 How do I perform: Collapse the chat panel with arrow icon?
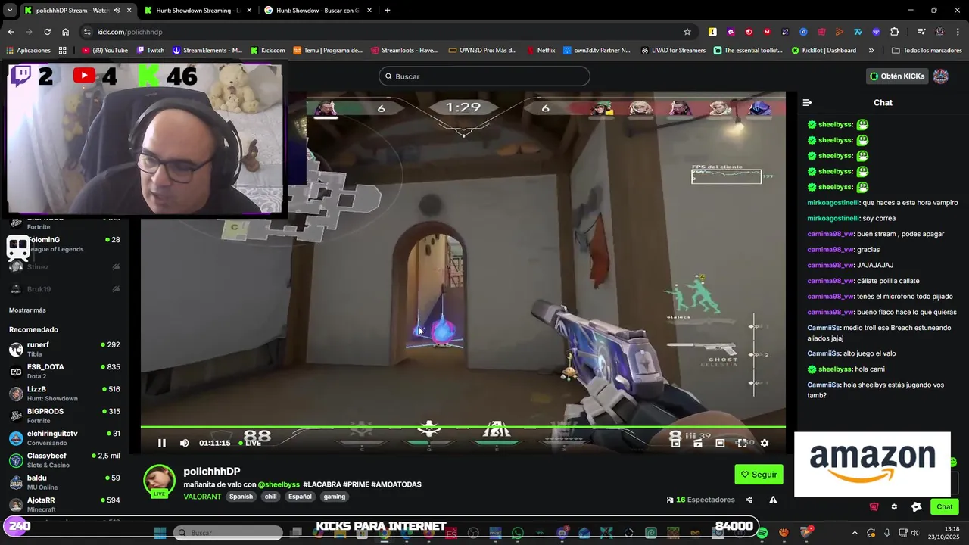[807, 102]
